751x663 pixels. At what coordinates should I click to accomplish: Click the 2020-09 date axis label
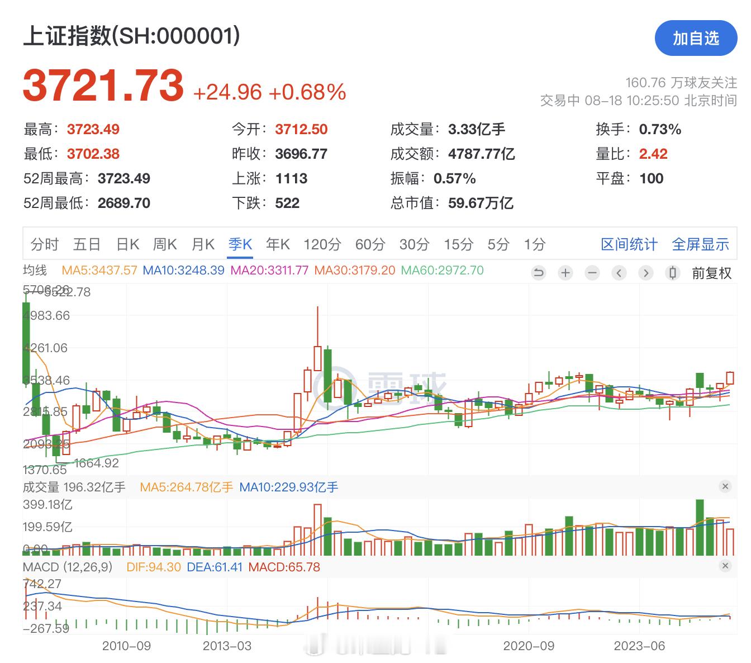click(x=529, y=646)
